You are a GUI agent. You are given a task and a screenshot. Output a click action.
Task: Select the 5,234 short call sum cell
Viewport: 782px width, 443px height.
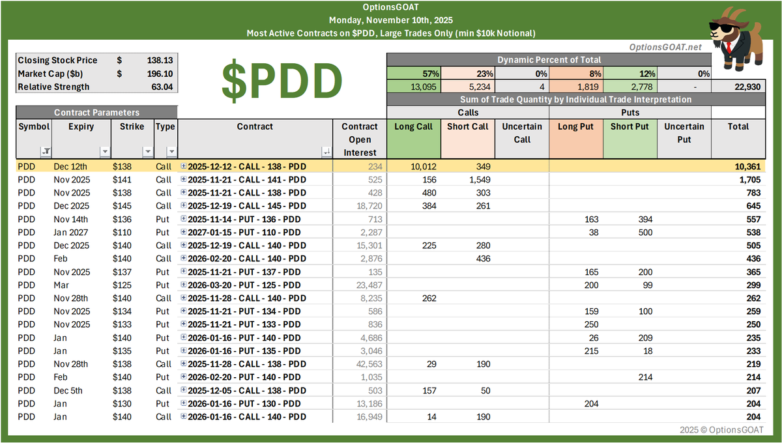468,87
